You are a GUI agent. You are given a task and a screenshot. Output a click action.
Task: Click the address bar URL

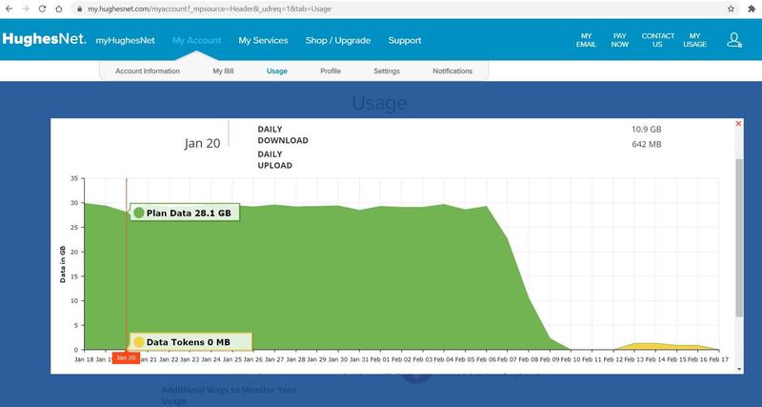[210, 9]
